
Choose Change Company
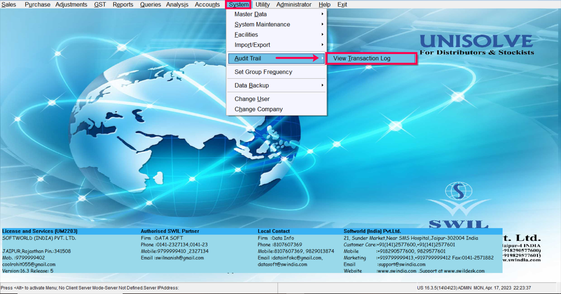pyautogui.click(x=276, y=109)
